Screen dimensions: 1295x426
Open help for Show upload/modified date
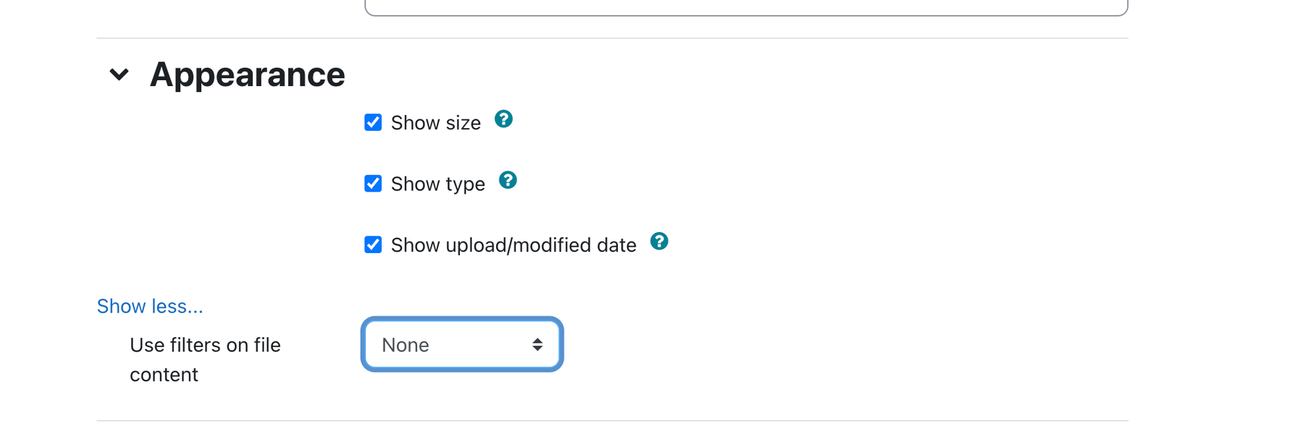[659, 242]
